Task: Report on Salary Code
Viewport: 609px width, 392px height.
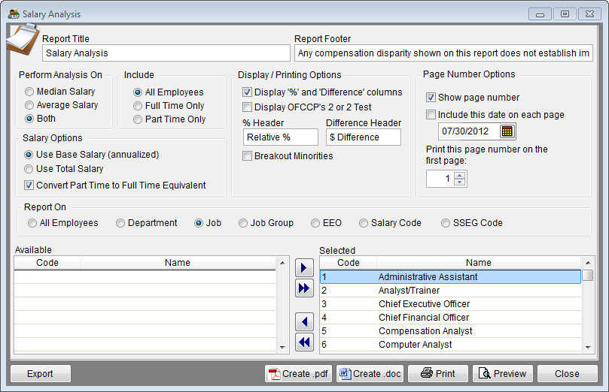Action: 364,223
